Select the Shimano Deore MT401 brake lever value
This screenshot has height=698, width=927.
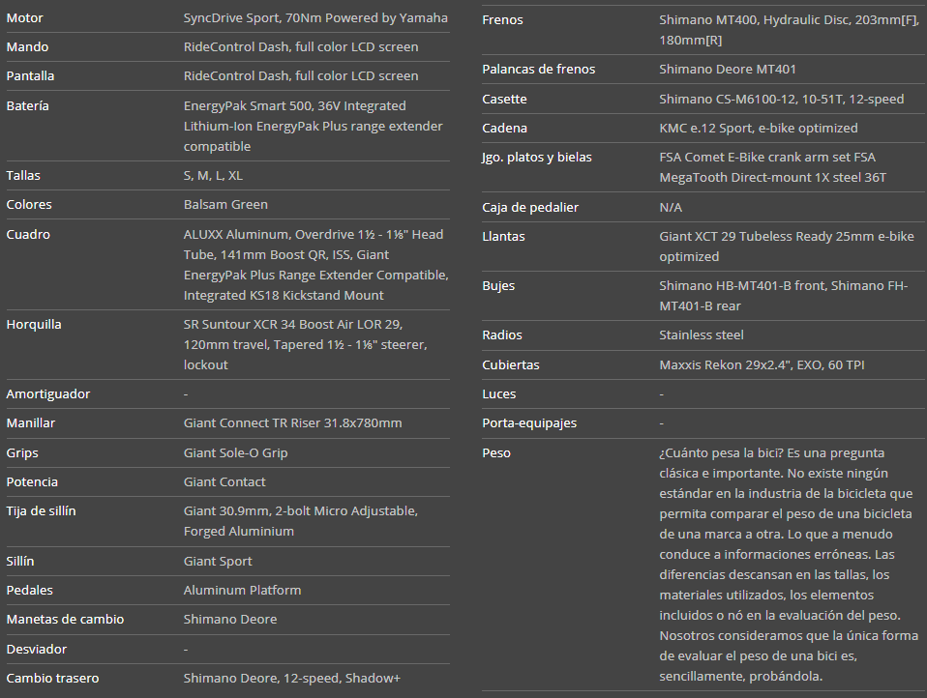[x=728, y=69]
